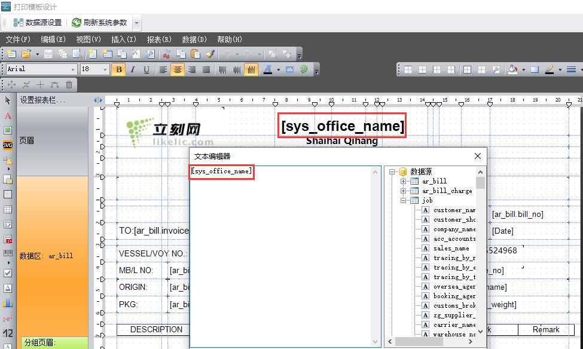Click the highlight 'ab' icon

(x=289, y=69)
